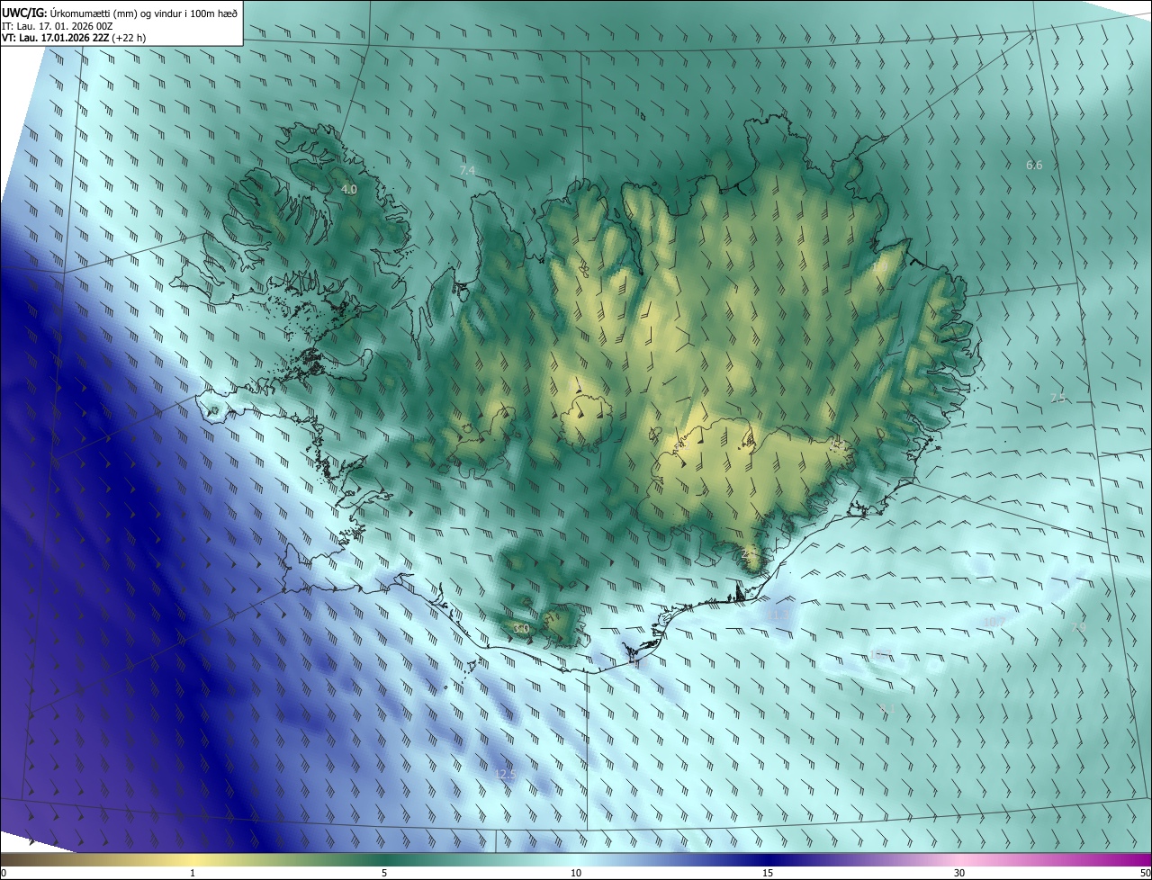Click the 10.7 label beside the 7.9 label
The width and height of the screenshot is (1152, 880).
[x=994, y=622]
